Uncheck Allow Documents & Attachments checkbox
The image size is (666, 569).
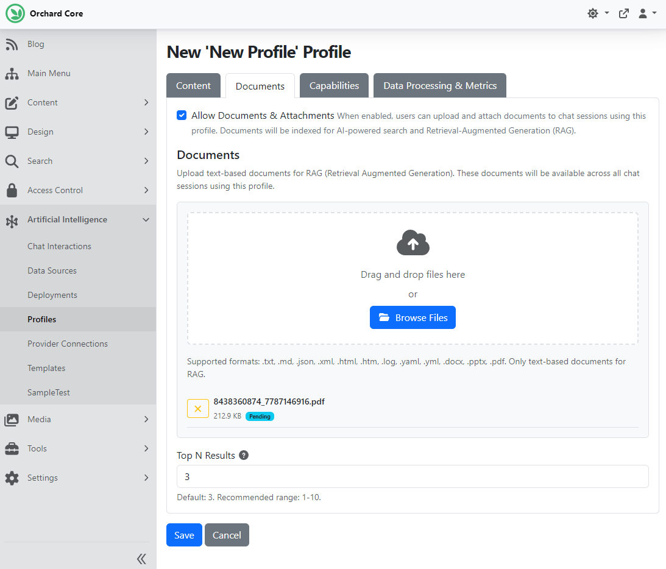pyautogui.click(x=182, y=115)
